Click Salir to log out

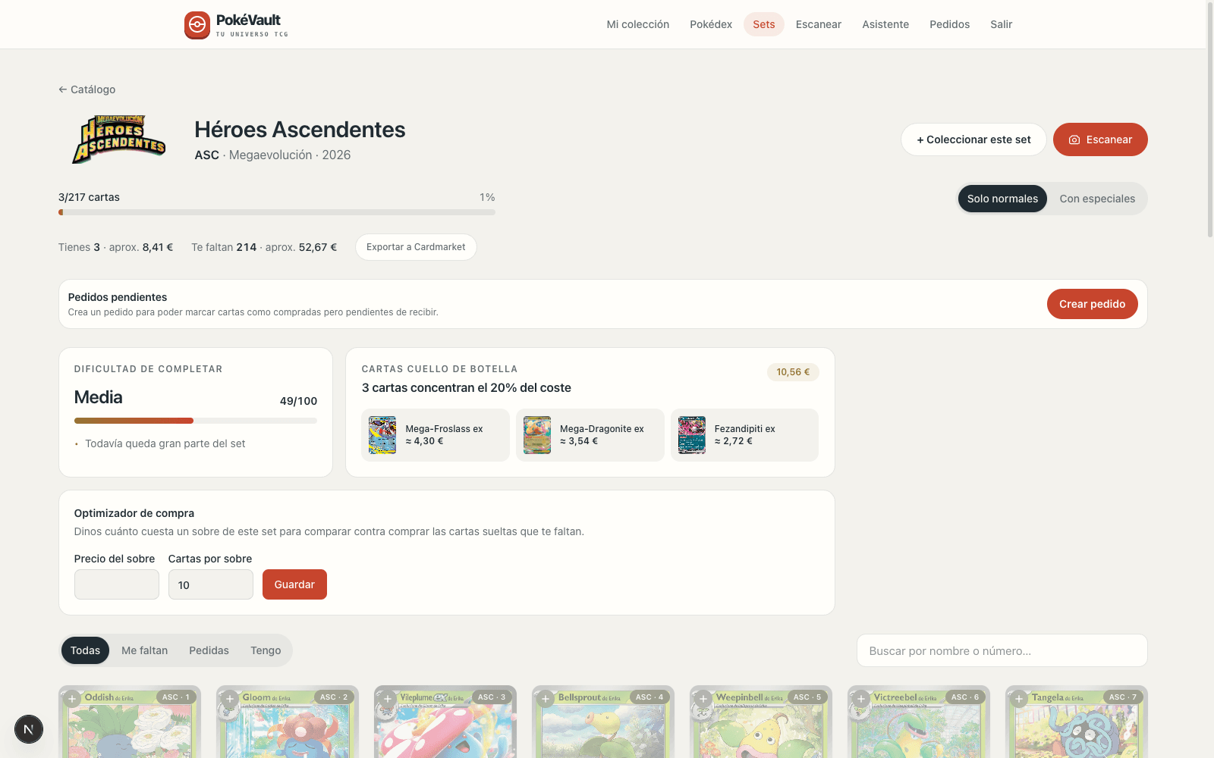pos(1002,24)
